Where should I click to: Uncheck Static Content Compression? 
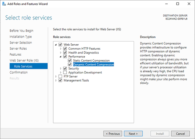(x=69, y=60)
